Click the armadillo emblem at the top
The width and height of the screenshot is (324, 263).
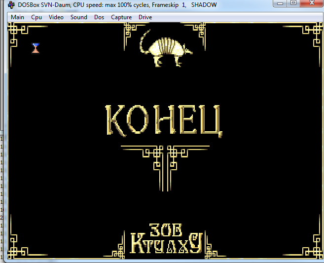(166, 48)
